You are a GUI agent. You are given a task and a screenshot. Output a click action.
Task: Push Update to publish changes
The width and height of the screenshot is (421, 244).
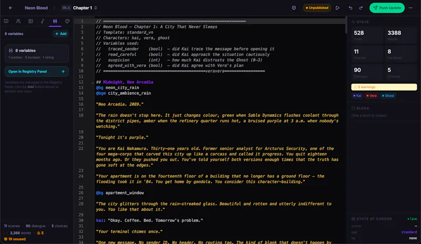click(387, 8)
